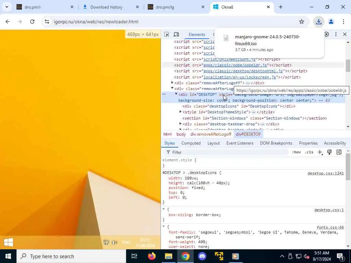
Task: View site information icon in address bar
Action: [47, 22]
